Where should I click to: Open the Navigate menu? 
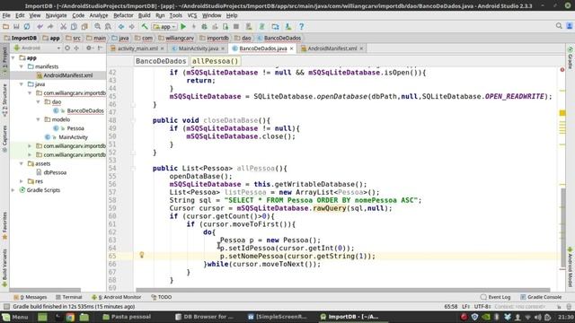click(x=56, y=15)
